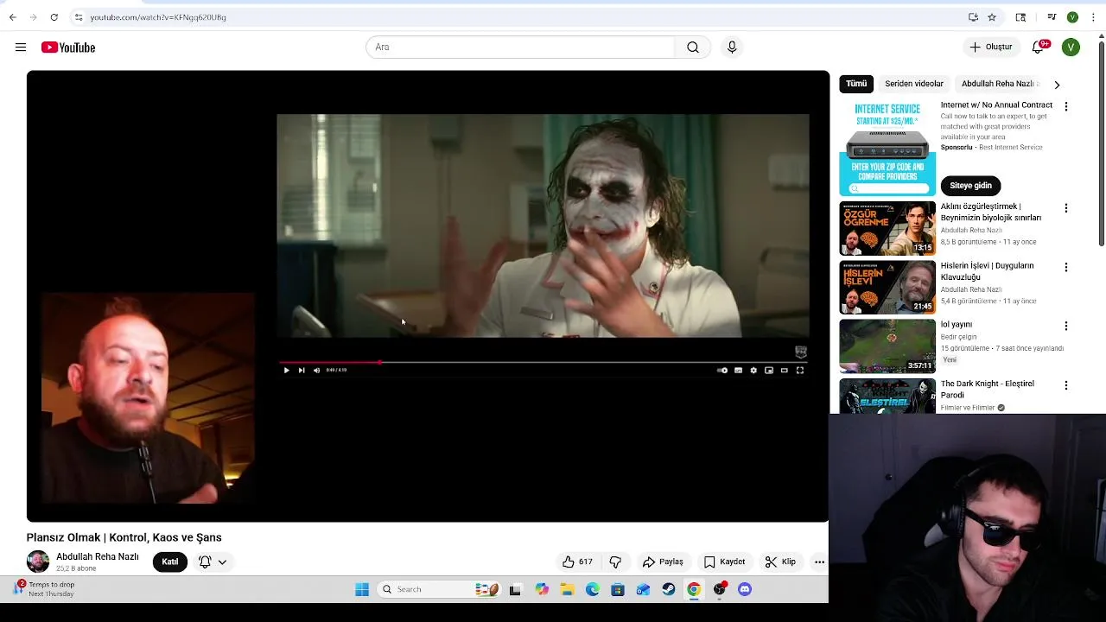Open the YouTube account avatar menu

coord(1071,48)
